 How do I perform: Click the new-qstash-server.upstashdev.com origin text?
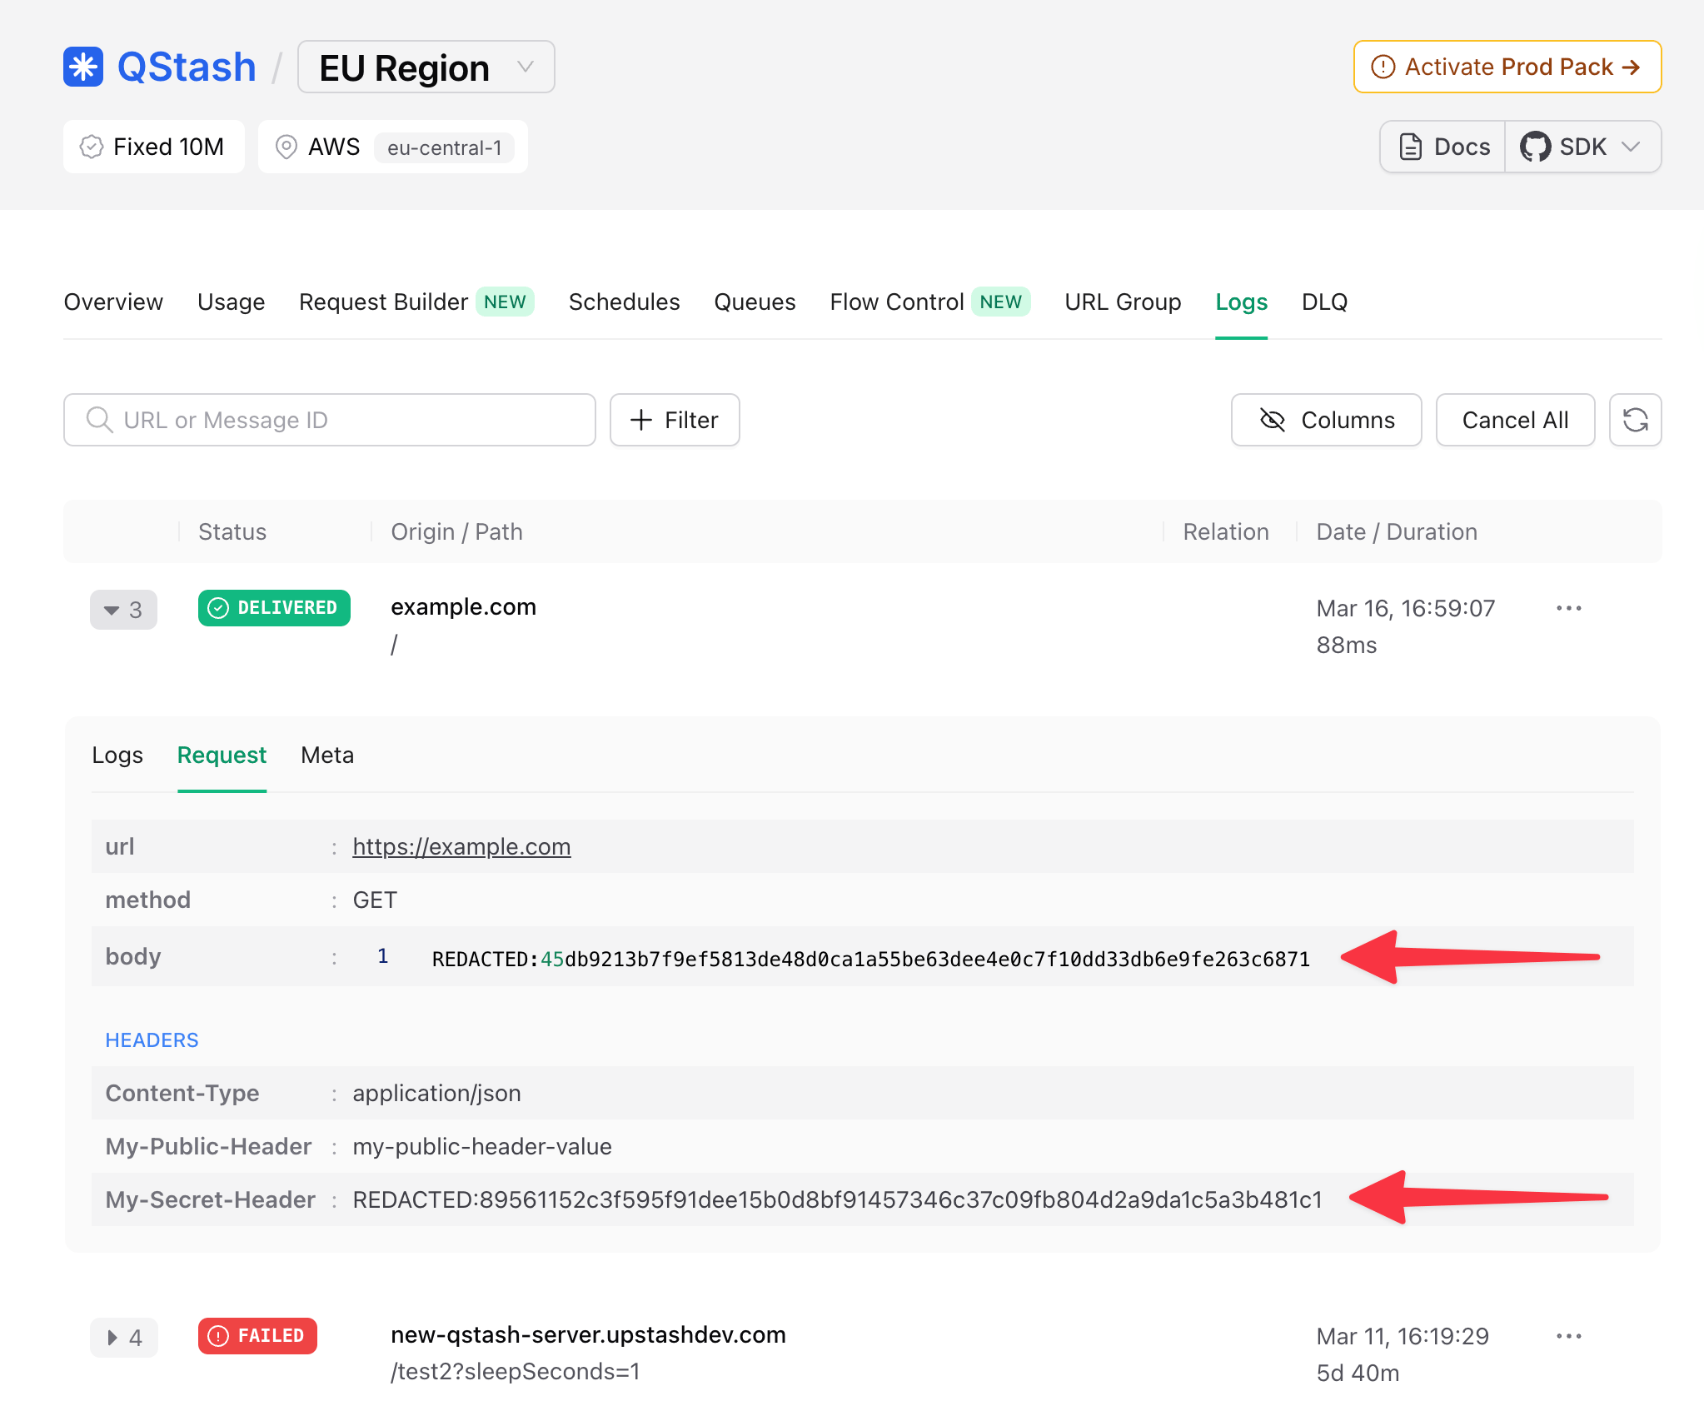pos(588,1334)
